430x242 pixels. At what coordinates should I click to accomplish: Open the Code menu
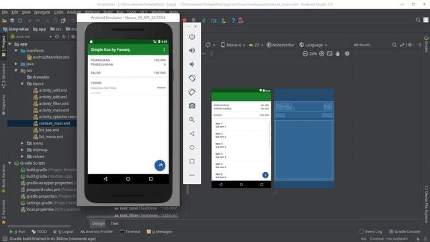click(x=58, y=12)
